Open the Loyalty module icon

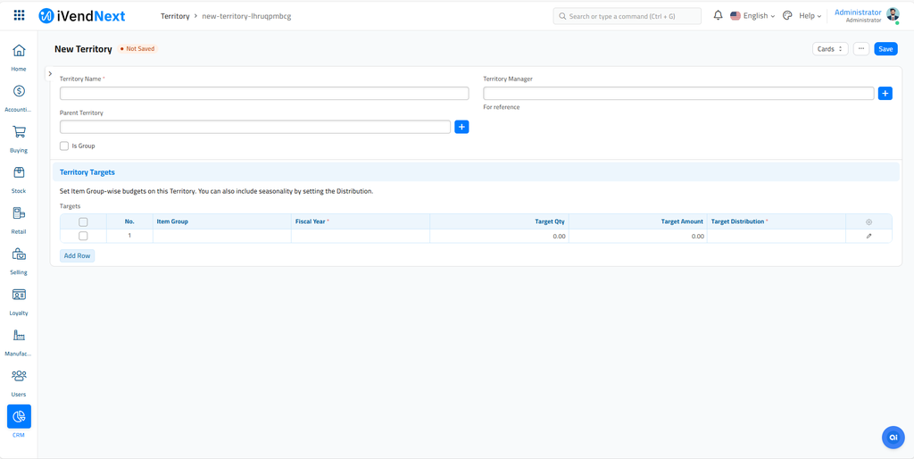point(19,295)
